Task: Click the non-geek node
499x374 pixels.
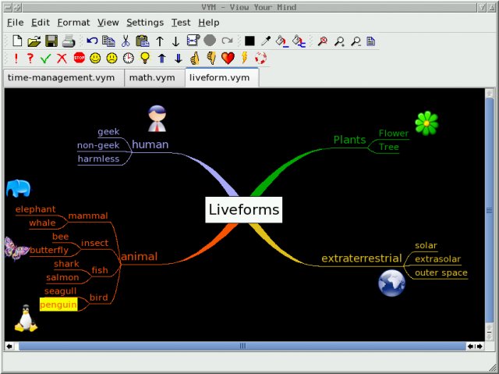Action: tap(98, 145)
